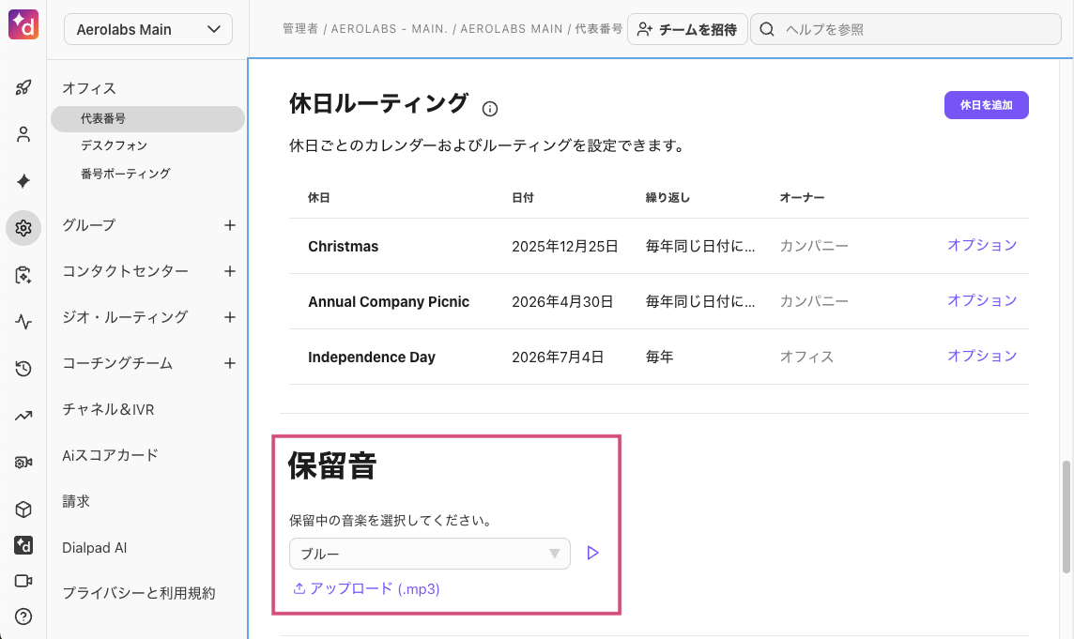The image size is (1074, 639).
Task: Click info icon beside 休日ルーティング heading
Action: (x=490, y=109)
